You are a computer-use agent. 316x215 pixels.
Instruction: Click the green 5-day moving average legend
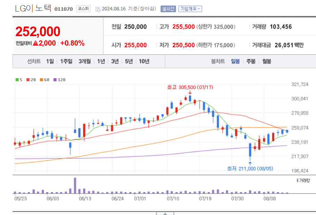click(19, 80)
